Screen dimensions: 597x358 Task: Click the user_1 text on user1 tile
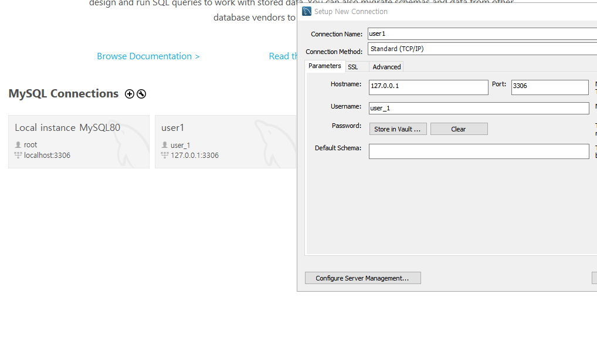click(x=180, y=145)
